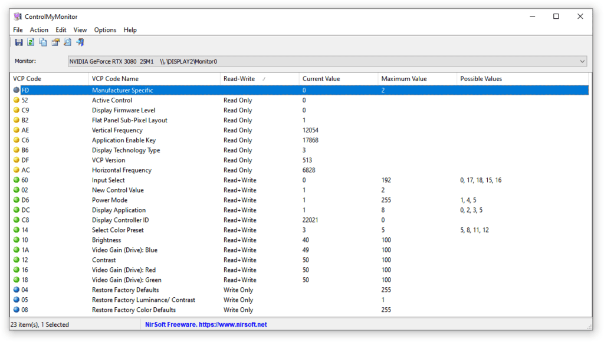This screenshot has width=604, height=342.
Task: Select the Display Firmware Level row
Action: [300, 110]
